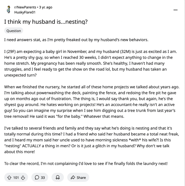The width and height of the screenshot is (185, 186).
Task: Go to the r/NewParents subreddit link
Action: 25,7
